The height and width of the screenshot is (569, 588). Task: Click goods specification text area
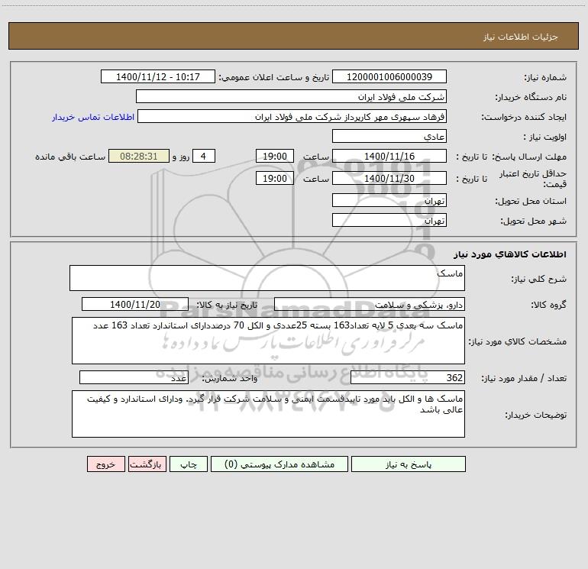pyautogui.click(x=268, y=341)
